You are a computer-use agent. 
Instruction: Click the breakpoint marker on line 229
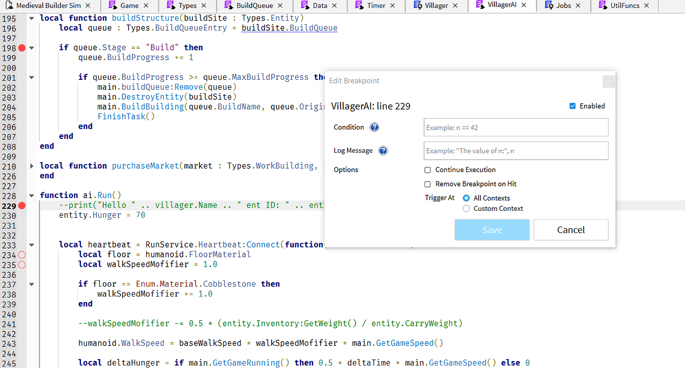(x=21, y=205)
